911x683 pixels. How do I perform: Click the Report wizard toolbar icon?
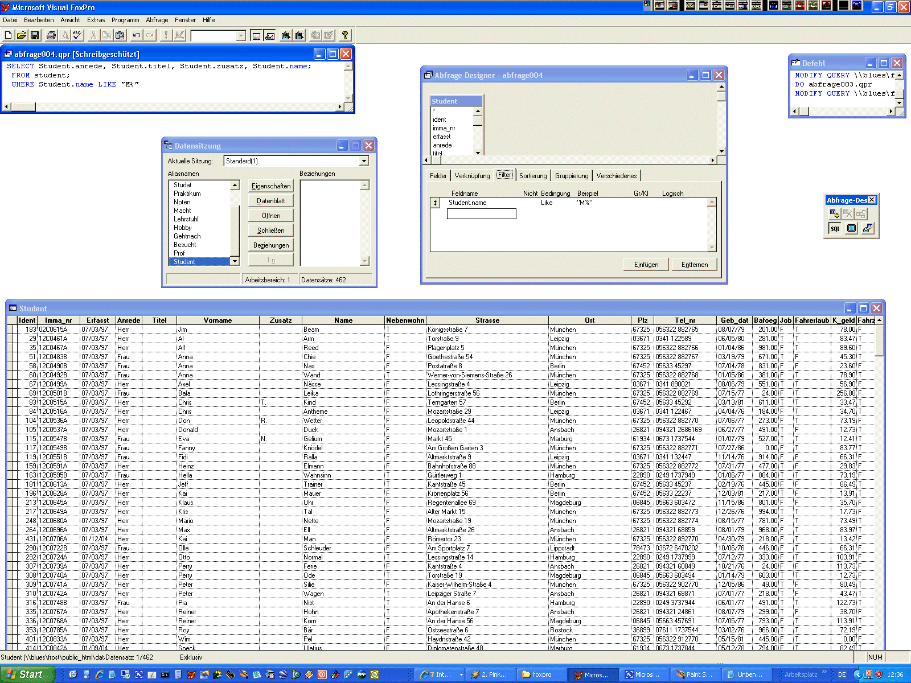coord(299,35)
